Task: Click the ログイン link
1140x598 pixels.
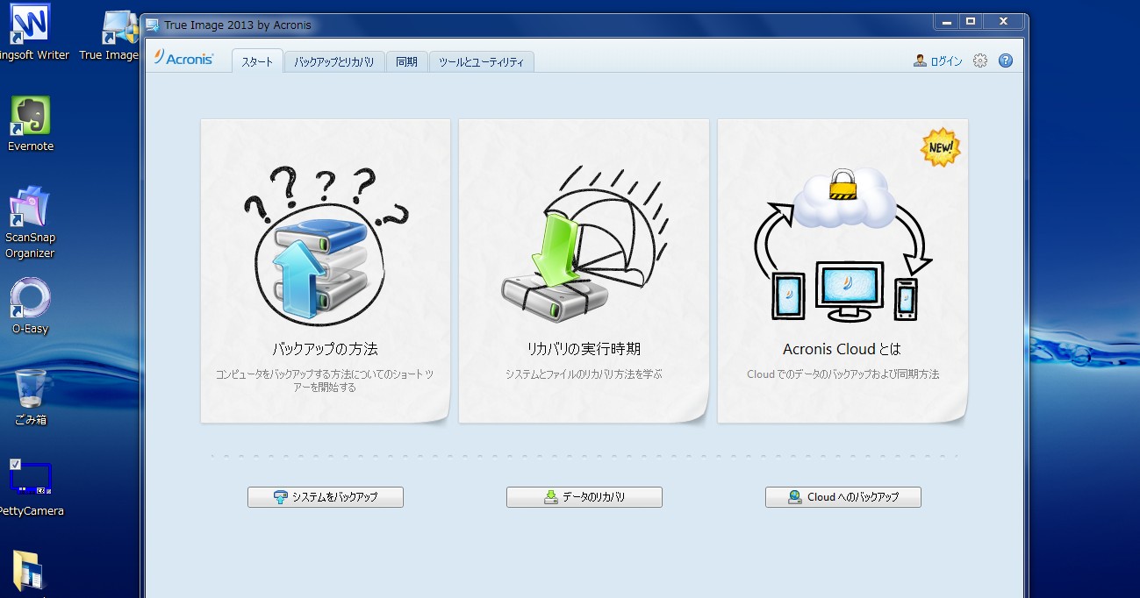Action: tap(946, 61)
